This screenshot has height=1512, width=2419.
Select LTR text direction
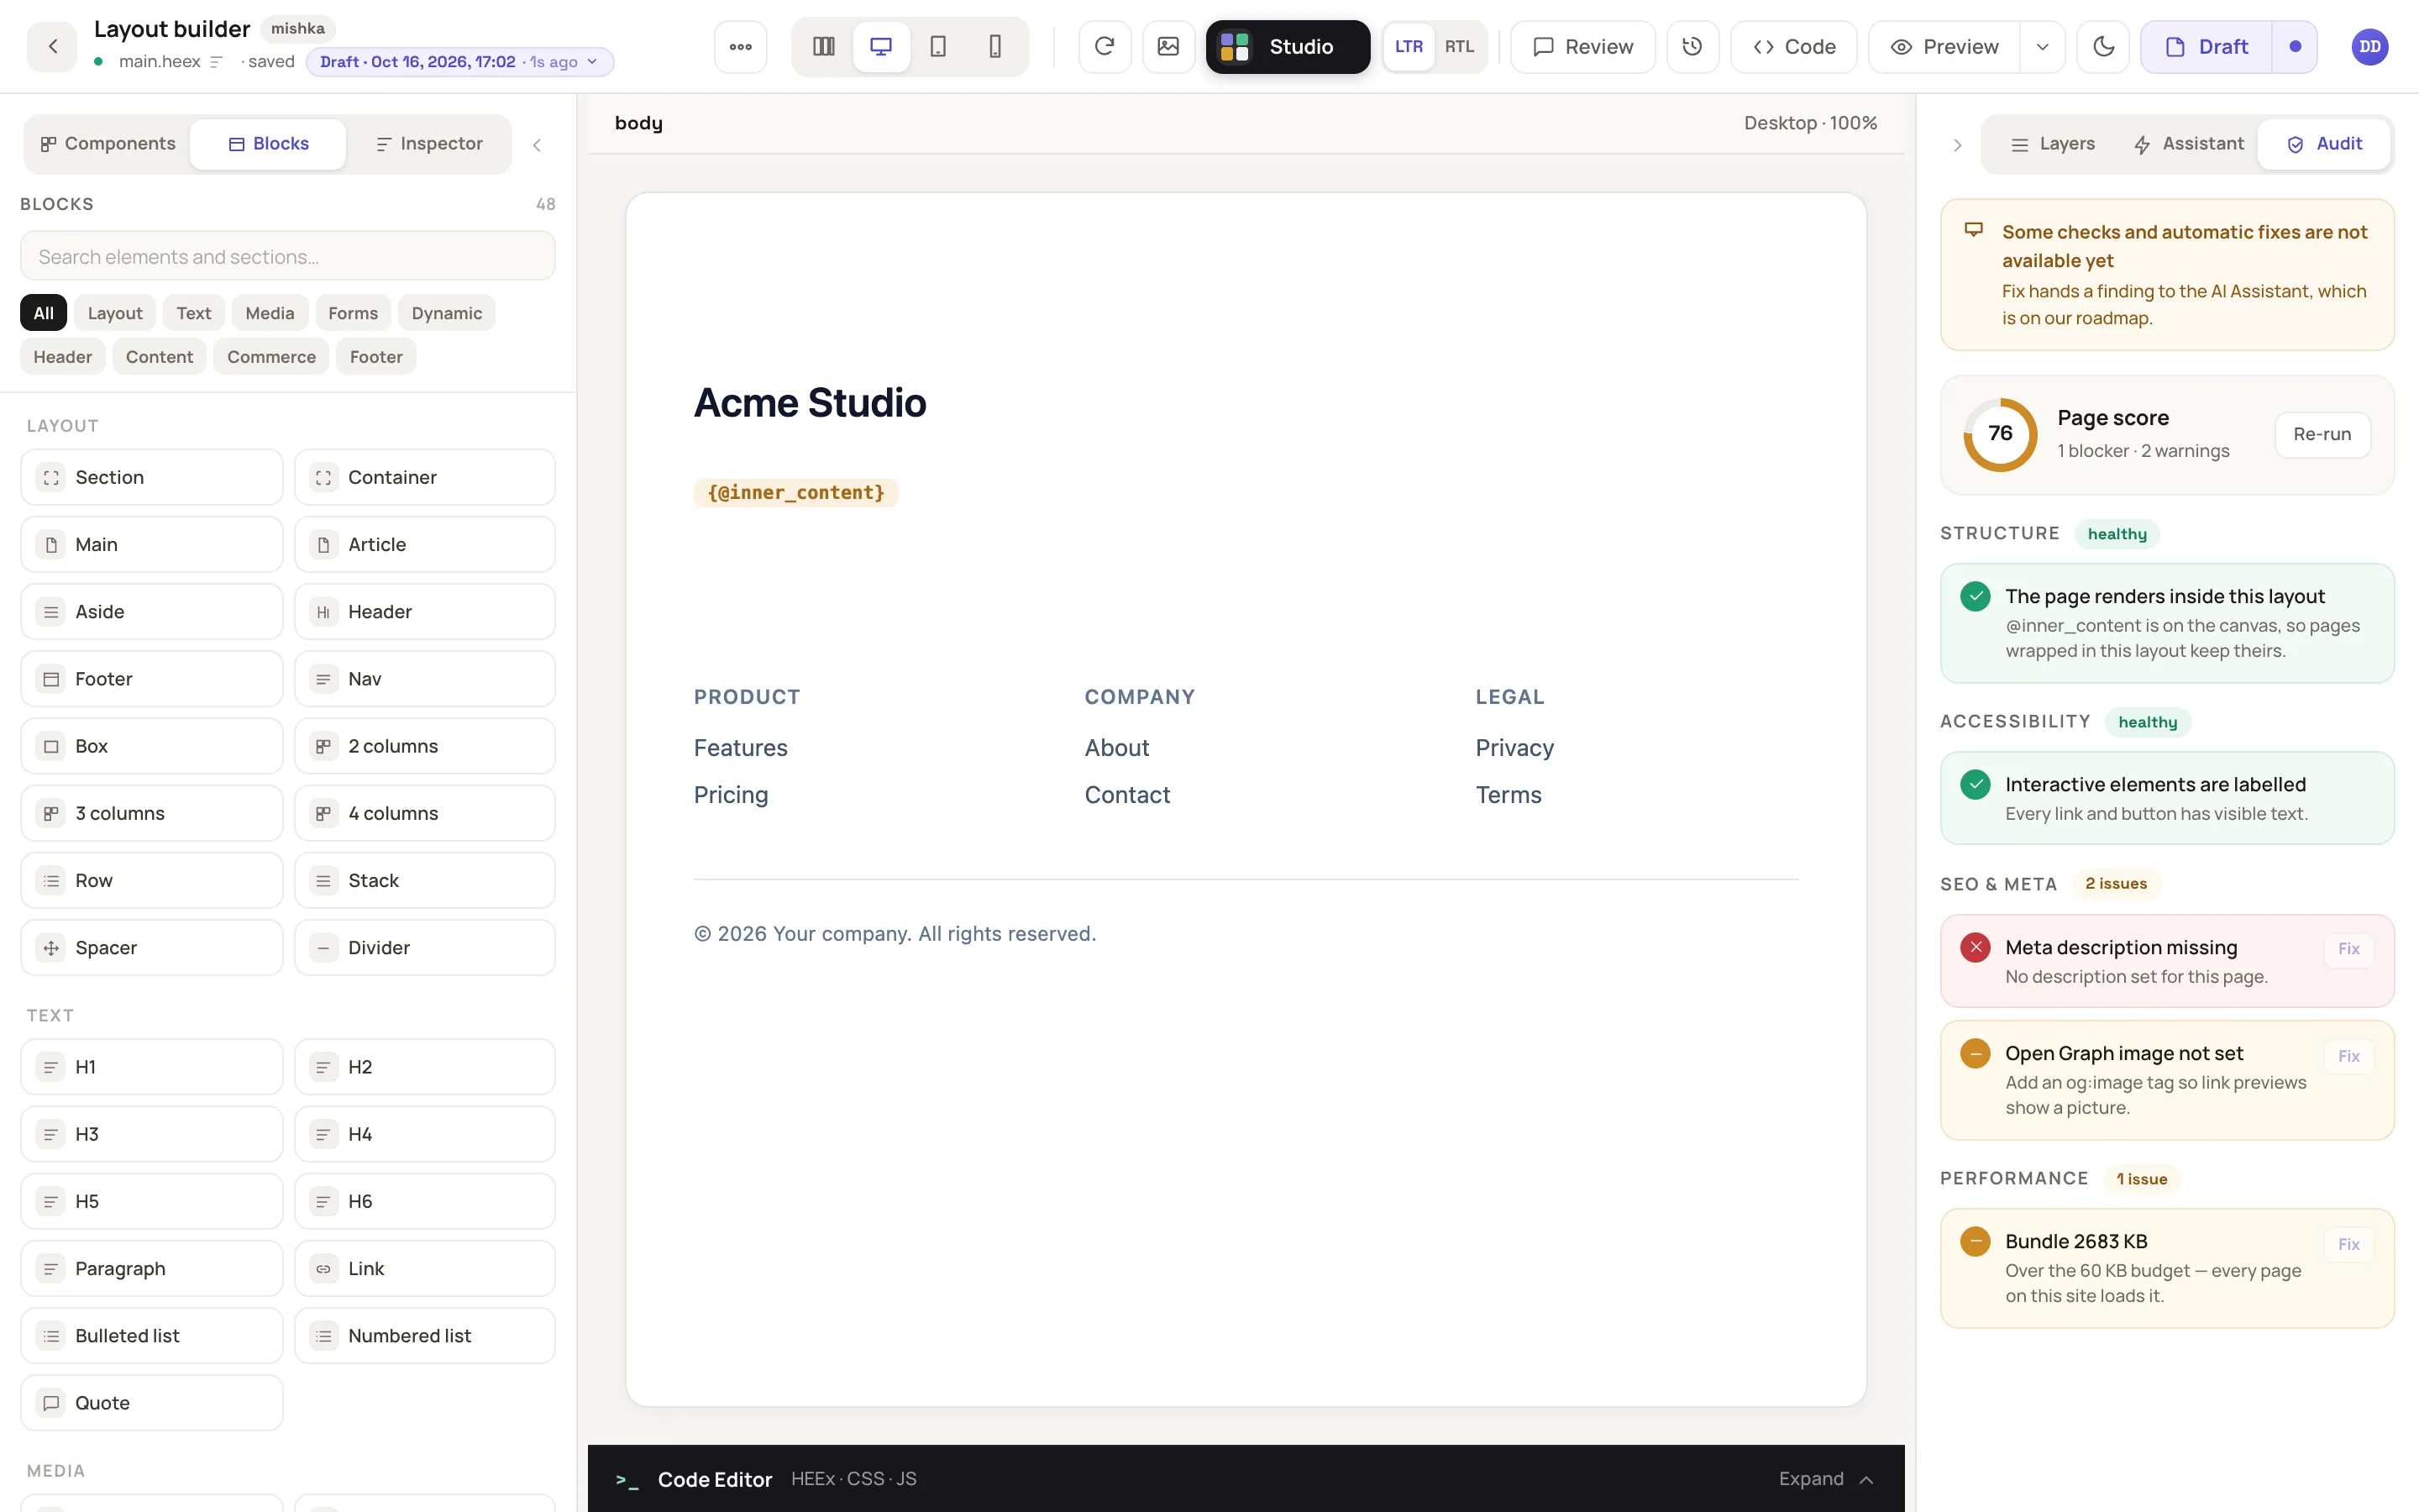click(1409, 46)
